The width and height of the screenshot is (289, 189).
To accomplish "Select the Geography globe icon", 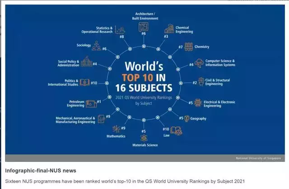I will [187, 118].
